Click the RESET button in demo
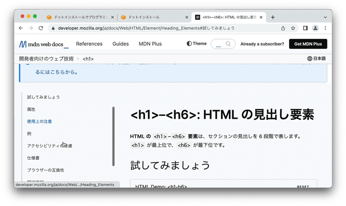Image resolution: width=346 pixels, height=206 pixels. [303, 187]
